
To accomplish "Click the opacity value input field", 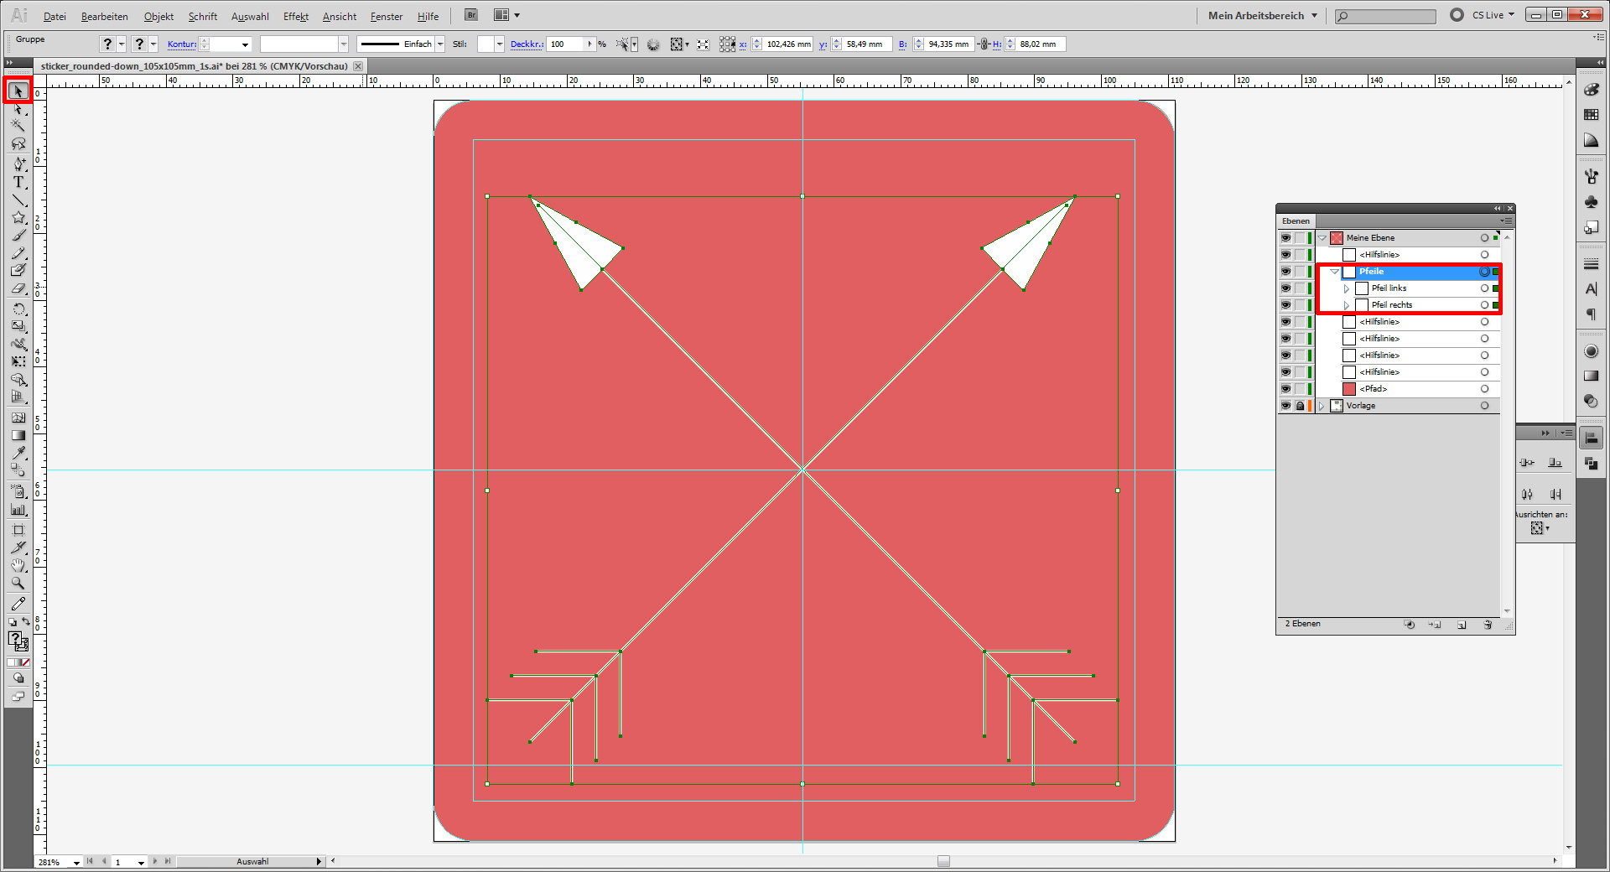I will 565,44.
